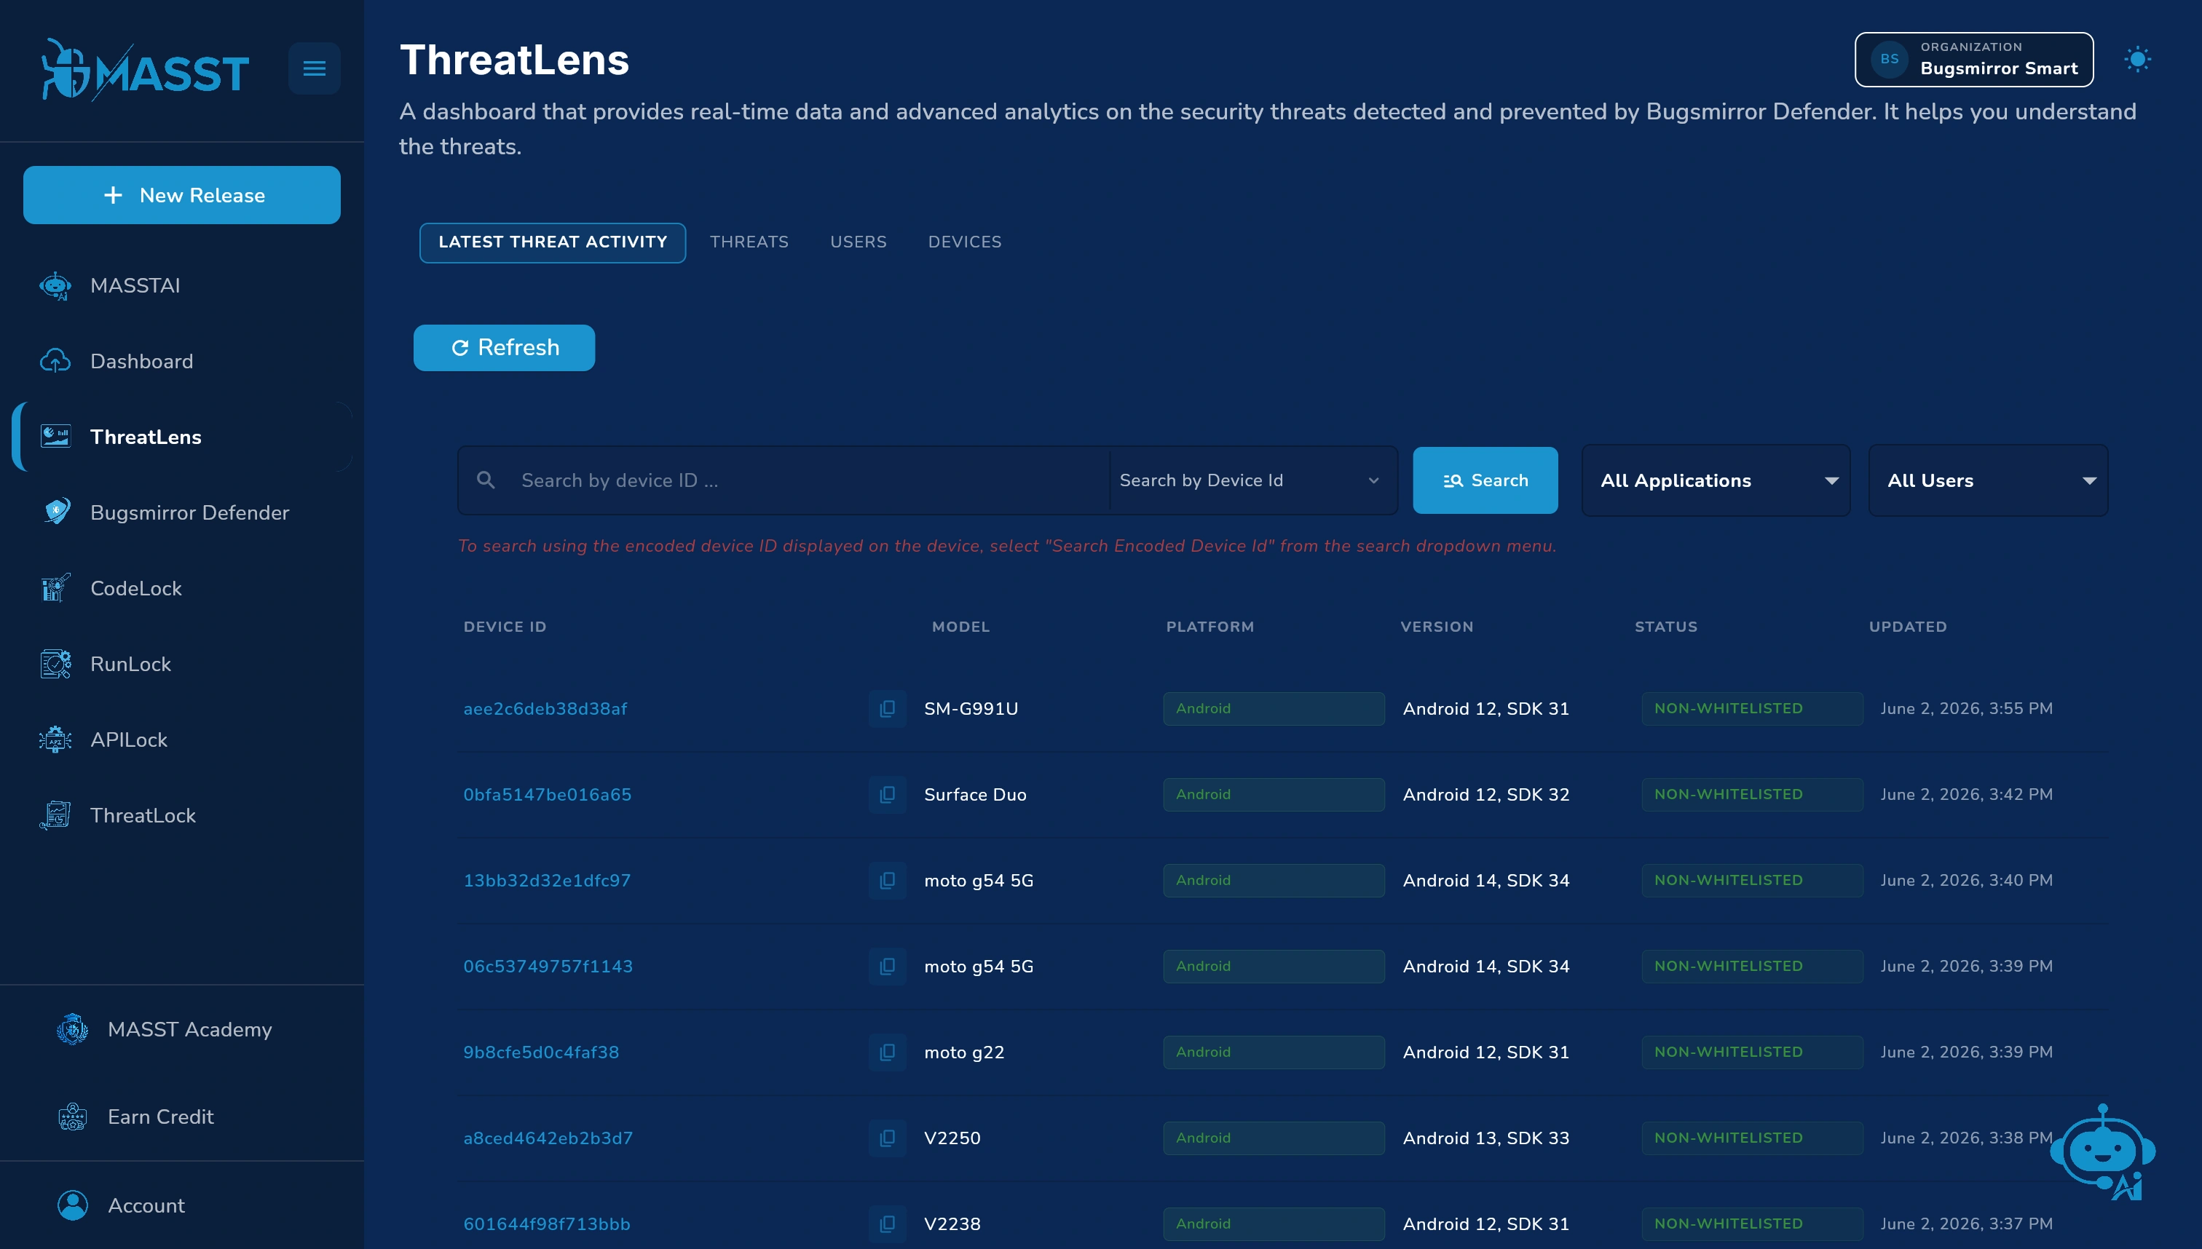Open the All Applications dropdown
Viewport: 2202px width, 1249px height.
pos(1716,480)
